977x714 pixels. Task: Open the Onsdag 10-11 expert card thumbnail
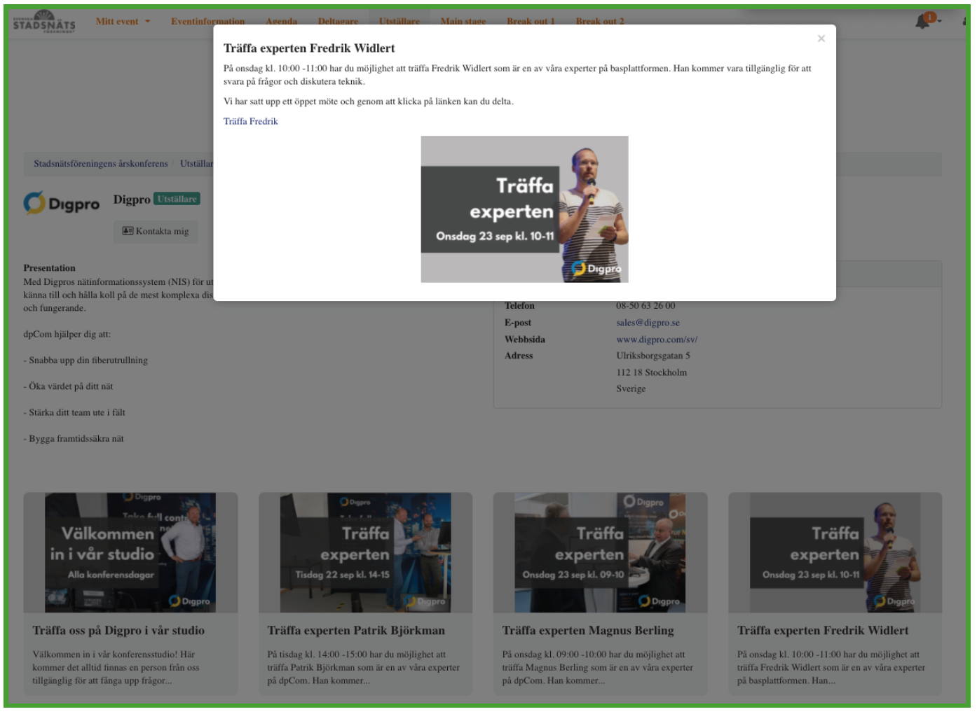click(x=835, y=552)
